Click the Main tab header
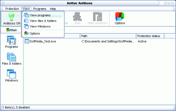 [11, 30]
